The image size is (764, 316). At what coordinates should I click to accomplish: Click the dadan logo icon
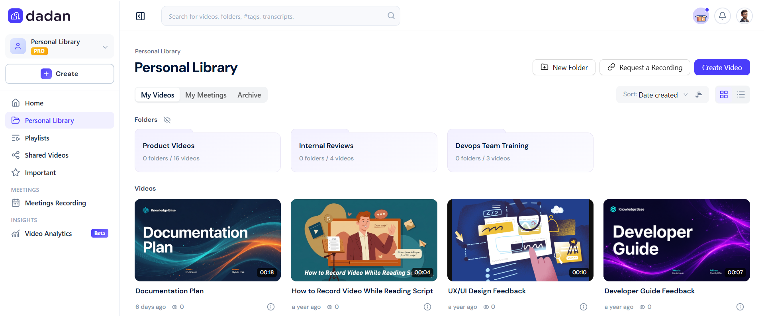(x=16, y=16)
